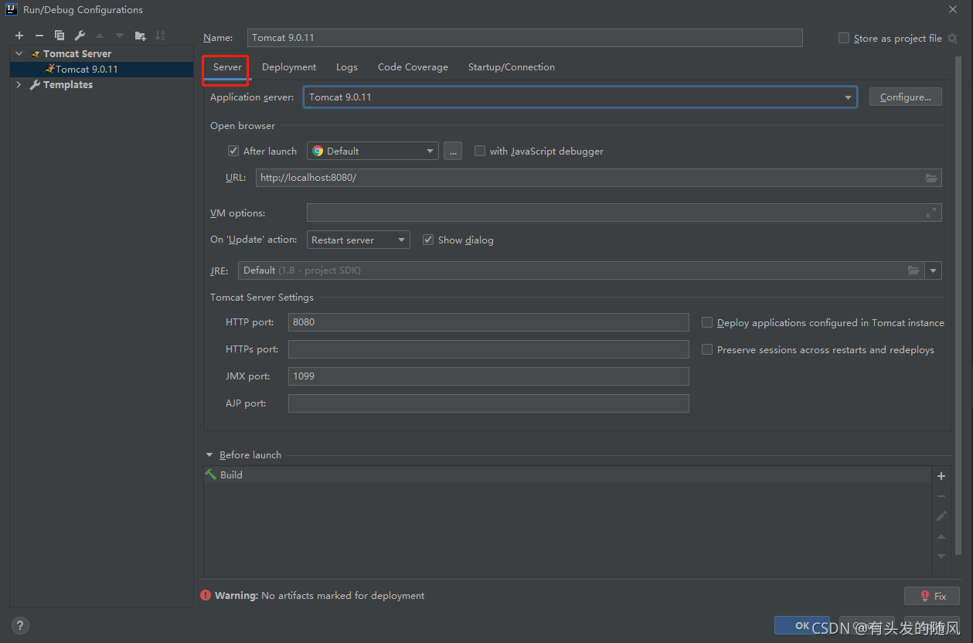Uncheck After launch checkbox
The image size is (973, 643).
pyautogui.click(x=233, y=151)
